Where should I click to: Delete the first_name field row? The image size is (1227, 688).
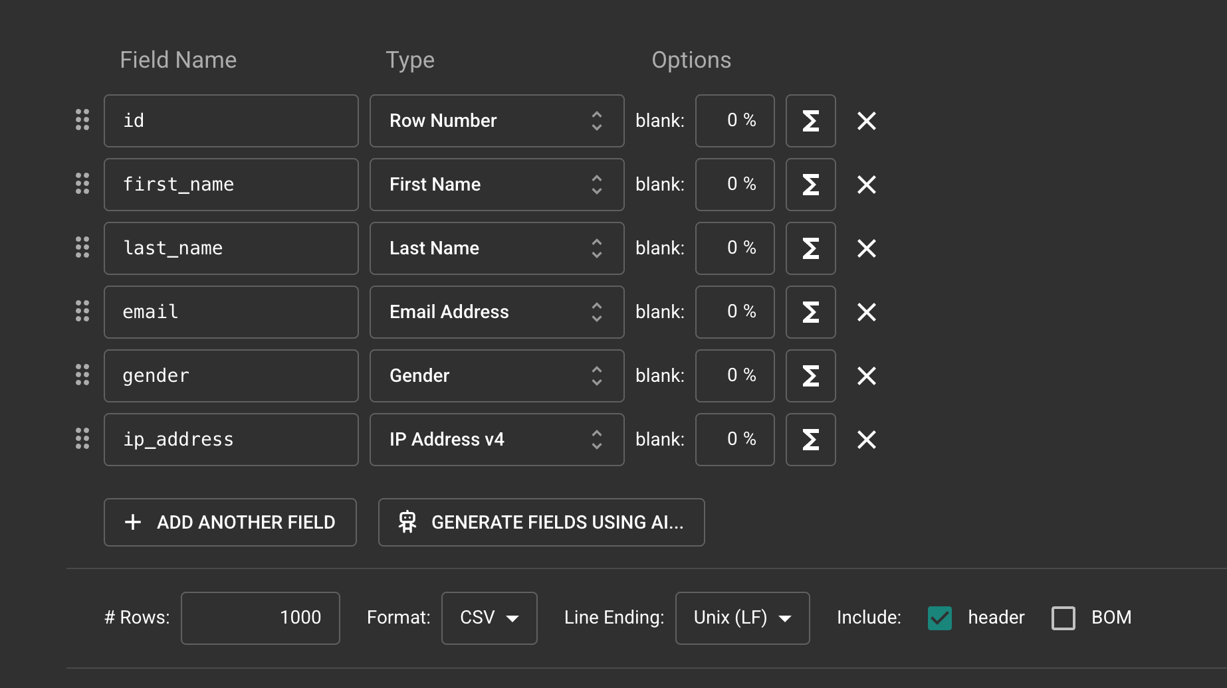(866, 185)
